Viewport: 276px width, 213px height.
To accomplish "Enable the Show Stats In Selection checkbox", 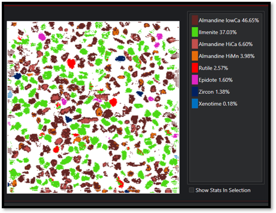I will point(191,190).
